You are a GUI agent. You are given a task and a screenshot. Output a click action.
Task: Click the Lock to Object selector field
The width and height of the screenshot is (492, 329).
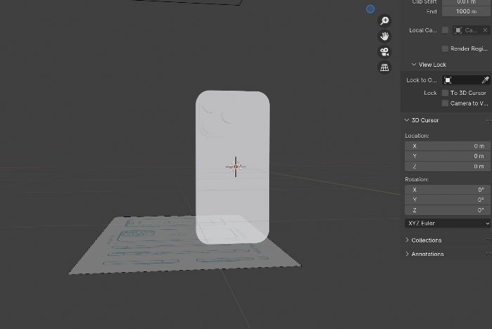465,80
